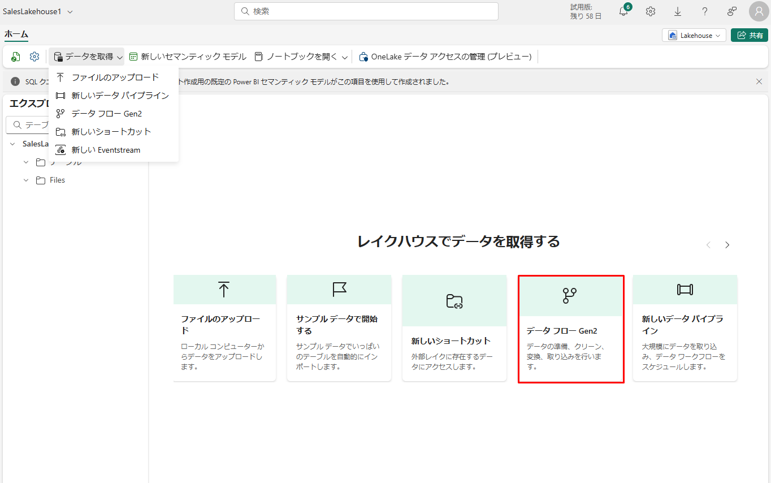Viewport: 771px width, 483px height.
Task: Click the feedback people icon in header
Action: coord(732,11)
